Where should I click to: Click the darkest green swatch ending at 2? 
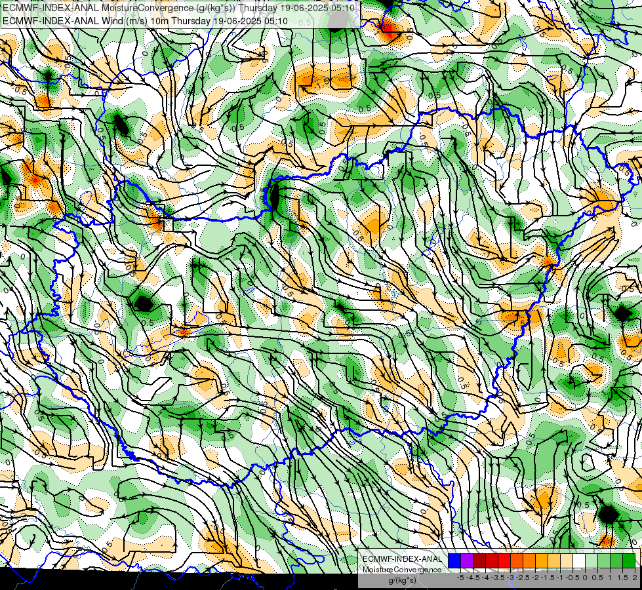[x=629, y=561]
